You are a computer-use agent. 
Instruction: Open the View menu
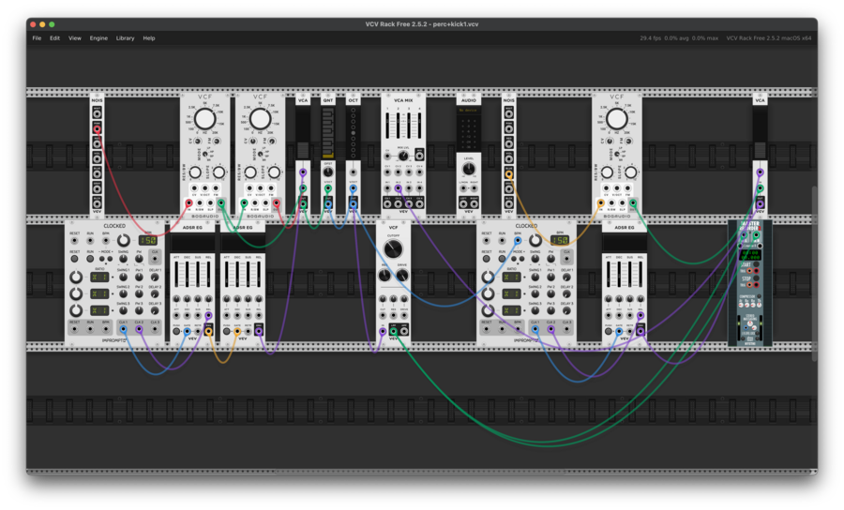(x=74, y=38)
